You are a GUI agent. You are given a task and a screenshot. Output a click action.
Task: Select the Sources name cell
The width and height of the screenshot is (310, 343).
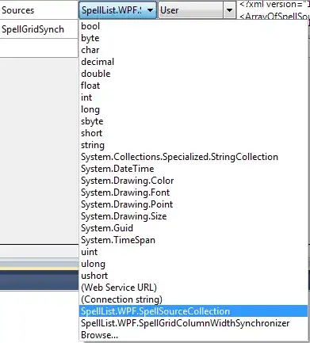(39, 10)
